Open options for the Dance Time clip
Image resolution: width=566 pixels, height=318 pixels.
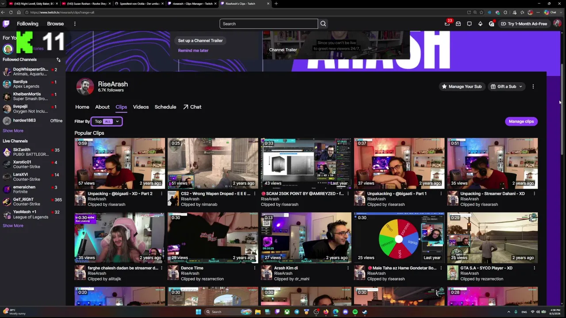click(255, 268)
